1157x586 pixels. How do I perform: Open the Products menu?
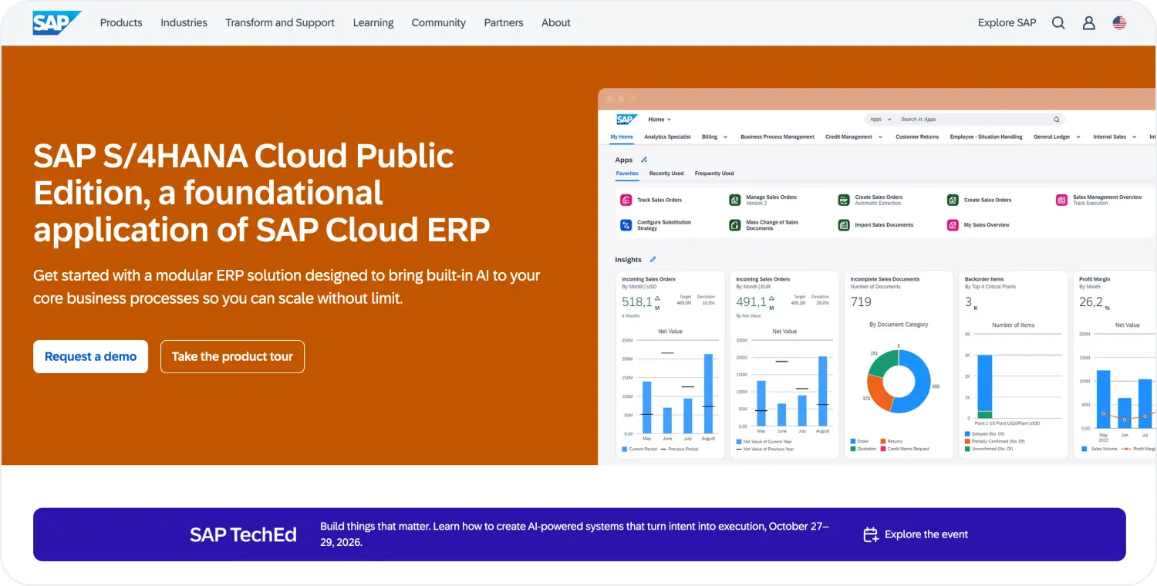click(121, 23)
